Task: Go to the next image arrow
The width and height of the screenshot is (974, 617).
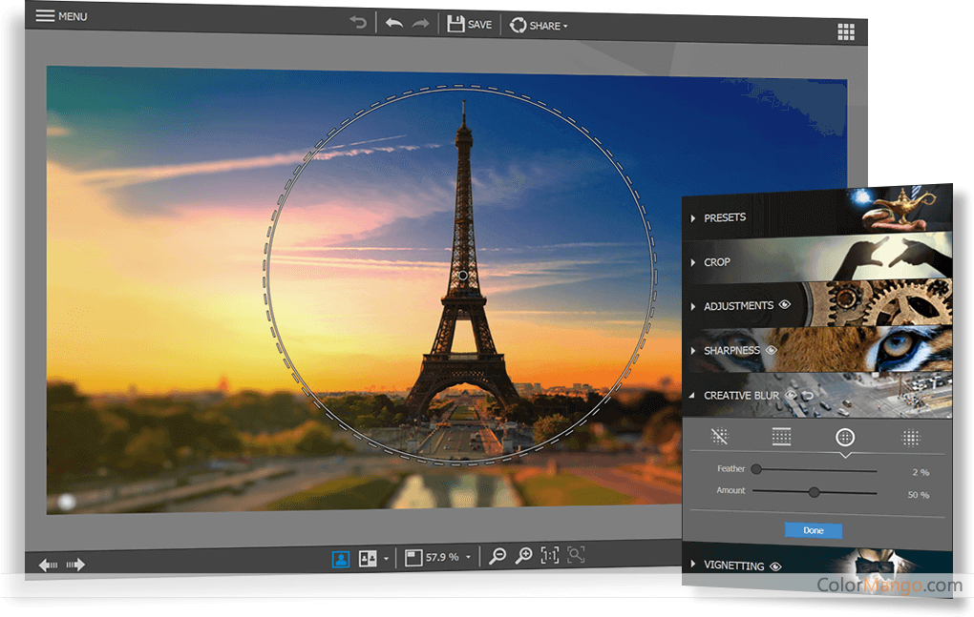Action: [75, 565]
